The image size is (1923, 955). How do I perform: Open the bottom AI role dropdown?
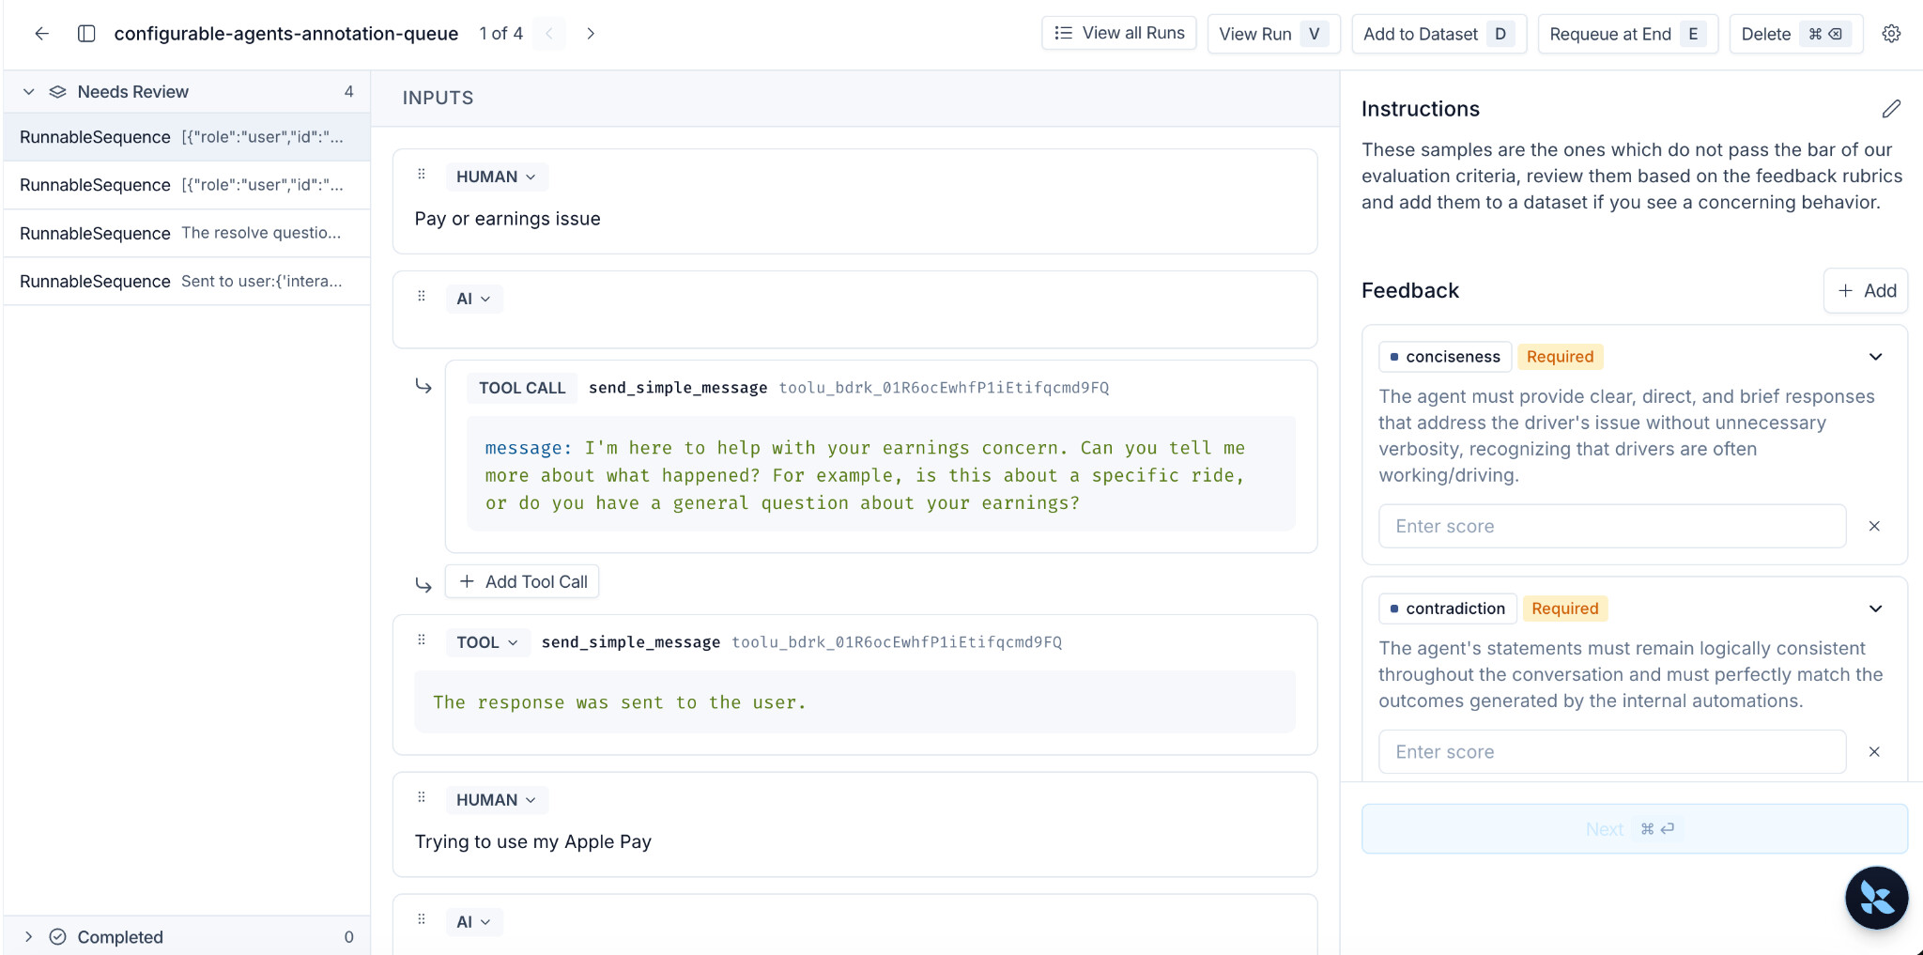click(x=473, y=922)
